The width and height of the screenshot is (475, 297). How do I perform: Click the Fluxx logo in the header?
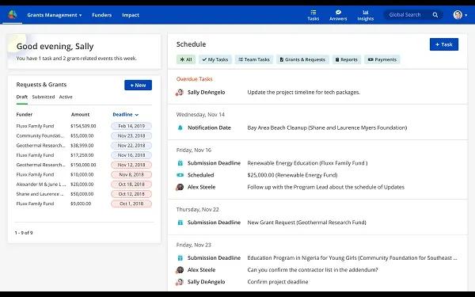pyautogui.click(x=12, y=14)
